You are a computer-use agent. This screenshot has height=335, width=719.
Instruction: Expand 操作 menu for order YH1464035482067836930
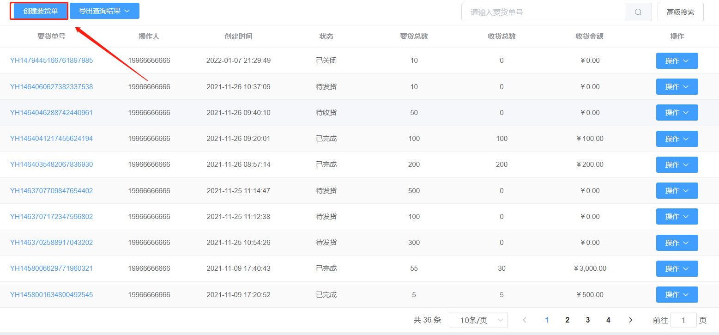[x=677, y=164]
